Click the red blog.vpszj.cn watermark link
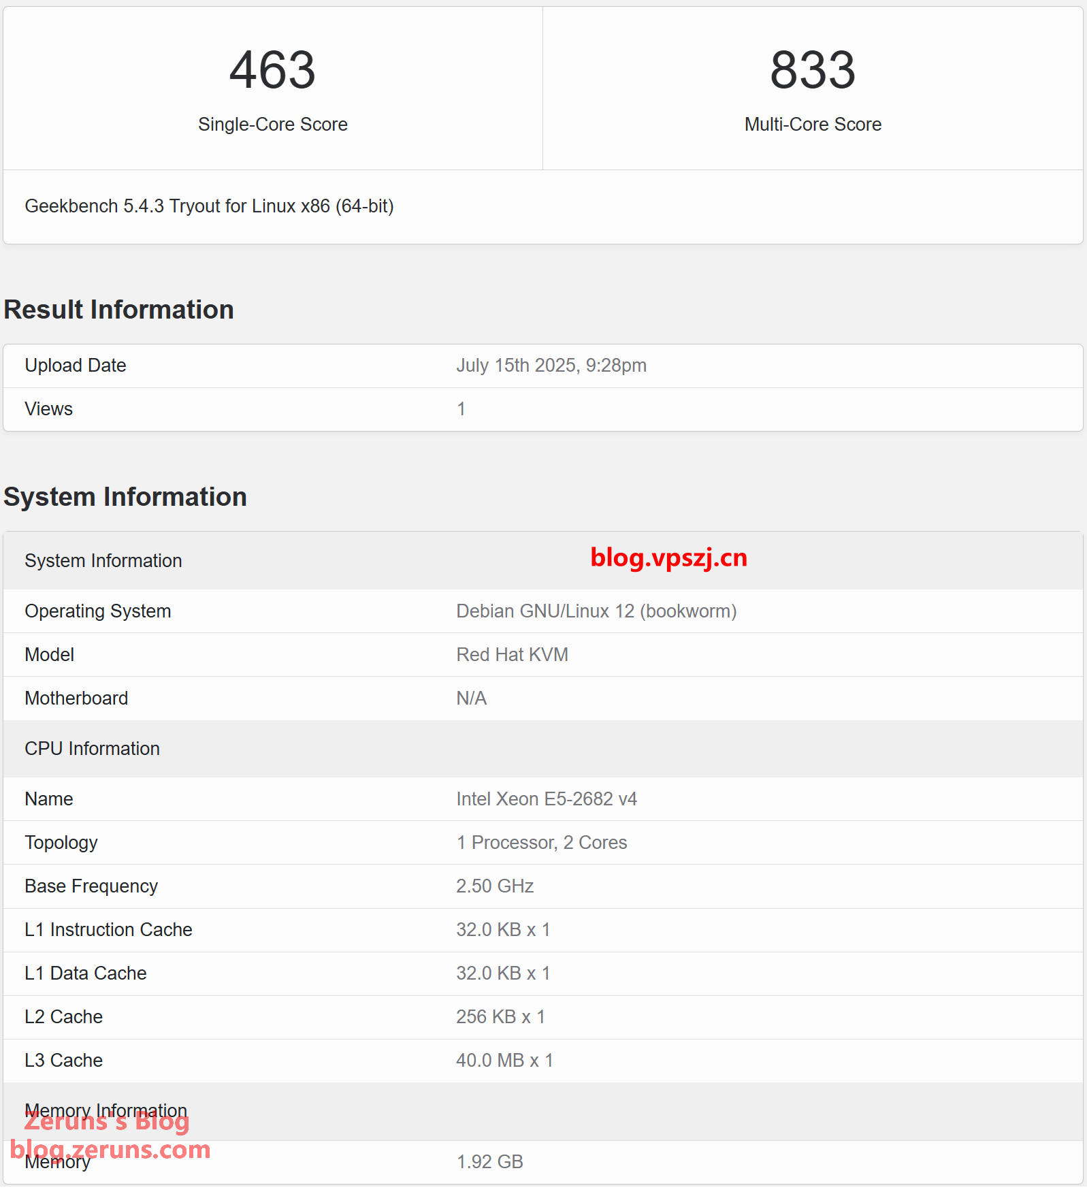 (668, 558)
